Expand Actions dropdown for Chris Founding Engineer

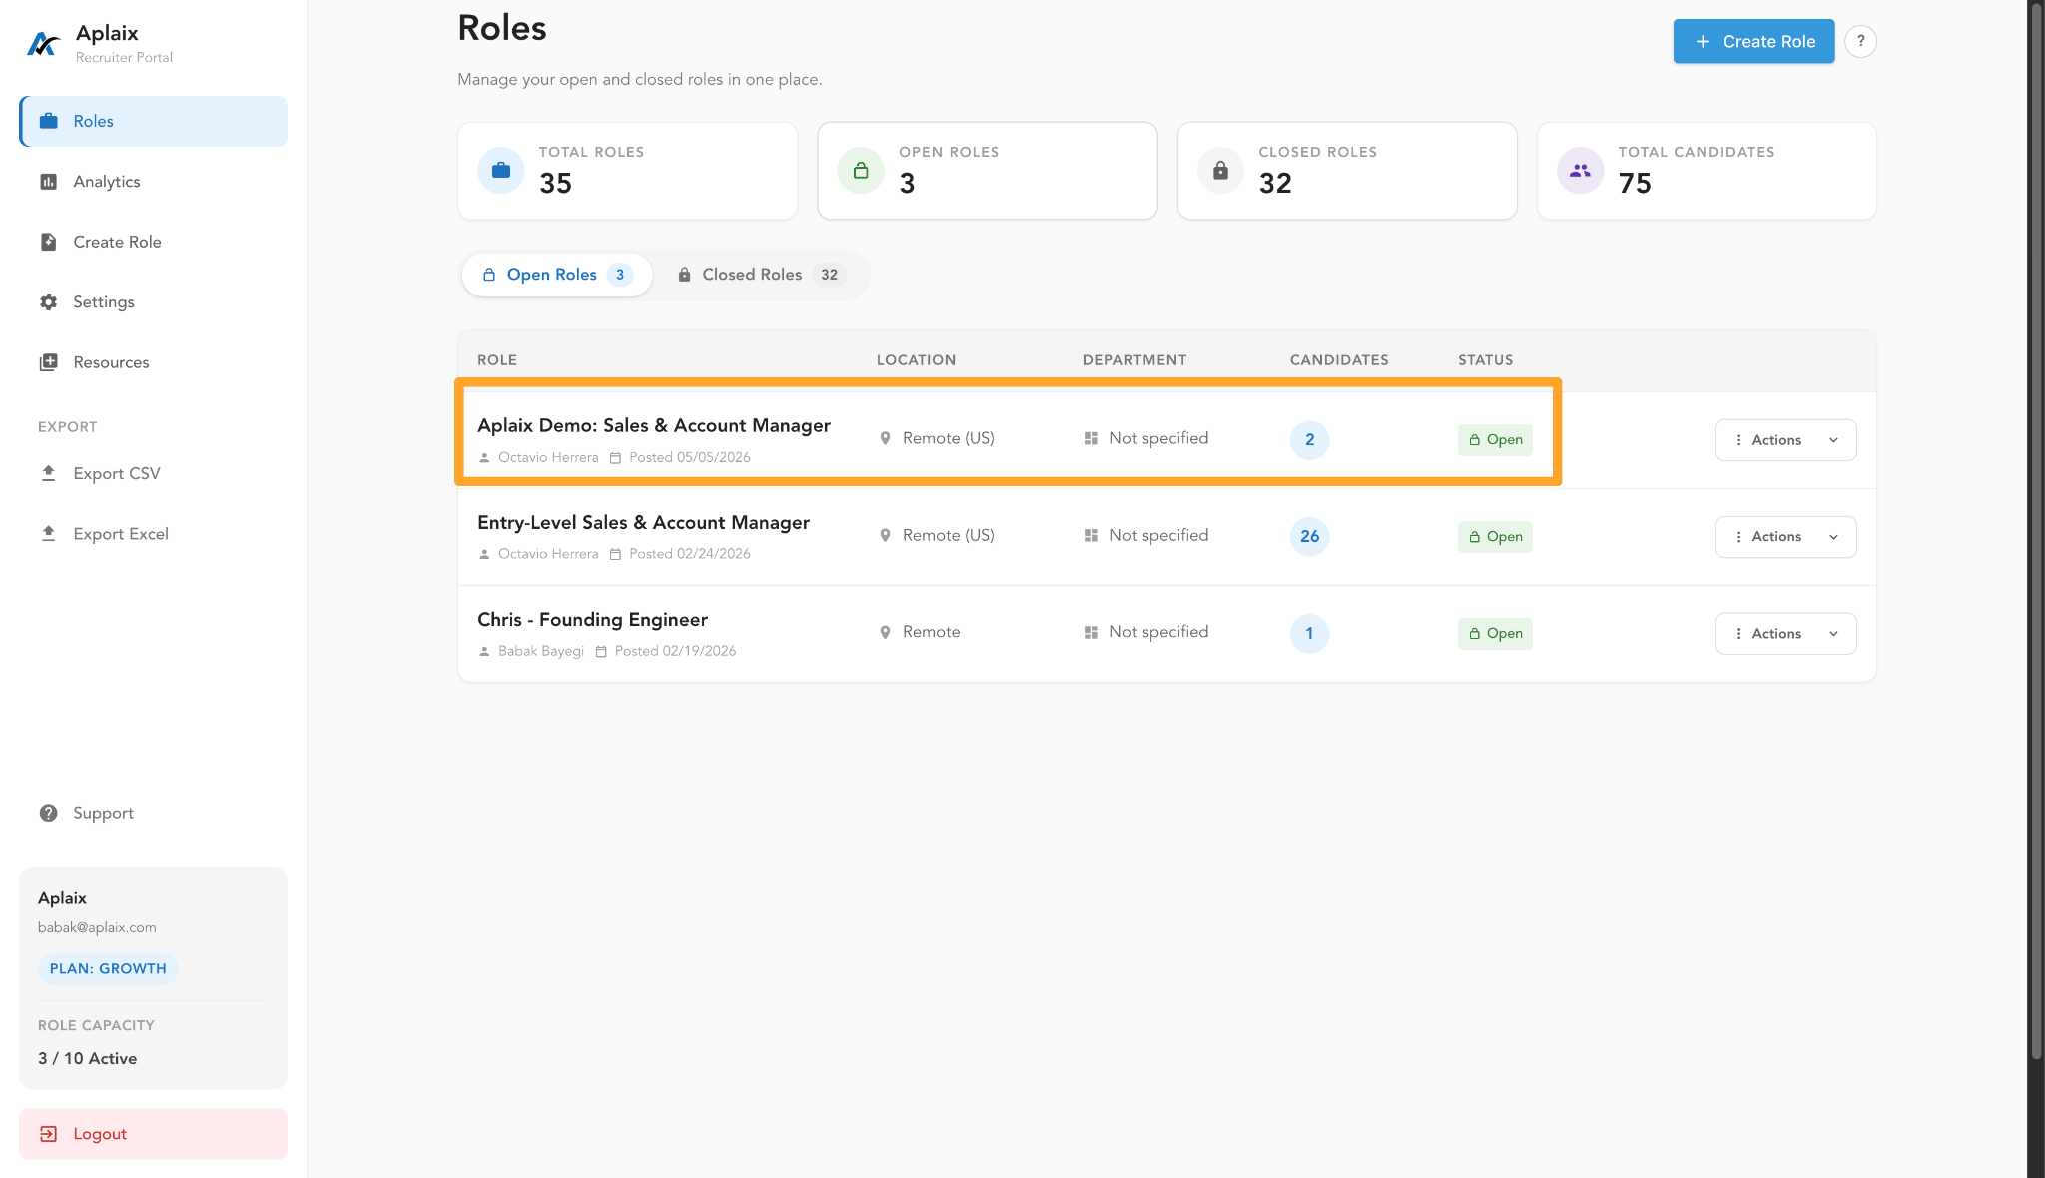click(x=1785, y=634)
